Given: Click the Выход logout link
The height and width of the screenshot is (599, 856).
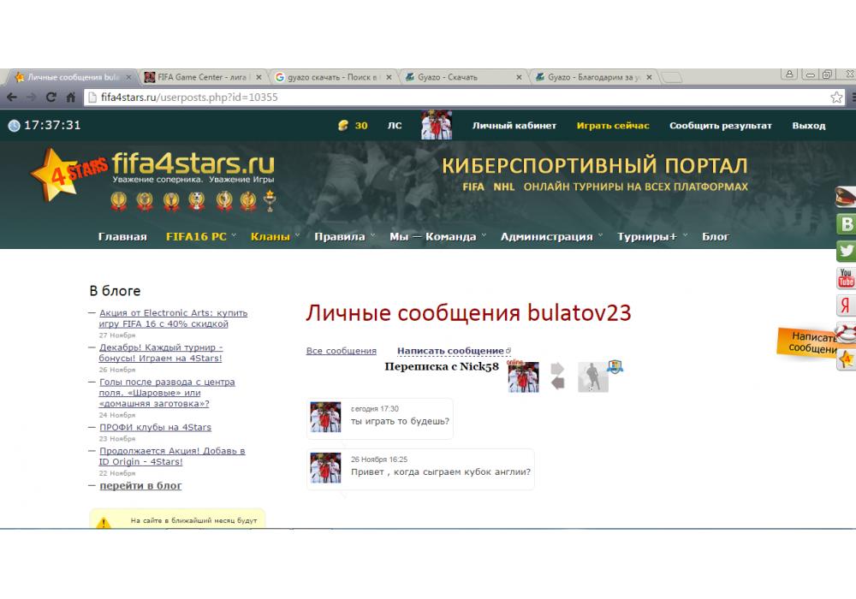Looking at the screenshot, I should click(x=808, y=126).
